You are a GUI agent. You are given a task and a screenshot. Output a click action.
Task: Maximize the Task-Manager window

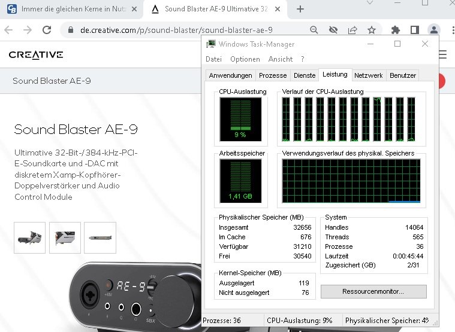tap(397, 44)
